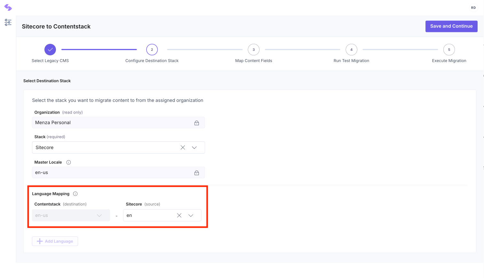Screen dimensions: 484x278
Task: Click the Stack (required) label
Action: [50, 137]
